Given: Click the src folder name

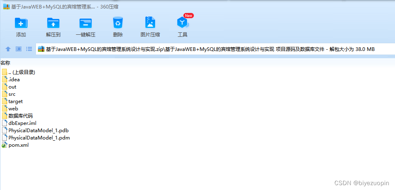Looking at the screenshot, I should pos(12,94).
